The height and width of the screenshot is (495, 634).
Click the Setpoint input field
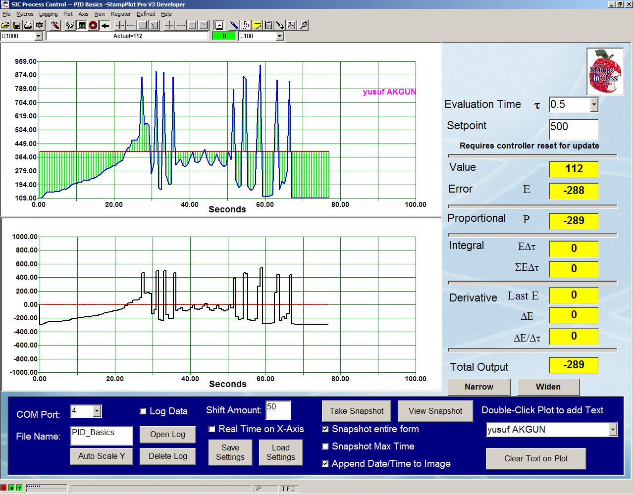[x=574, y=129]
